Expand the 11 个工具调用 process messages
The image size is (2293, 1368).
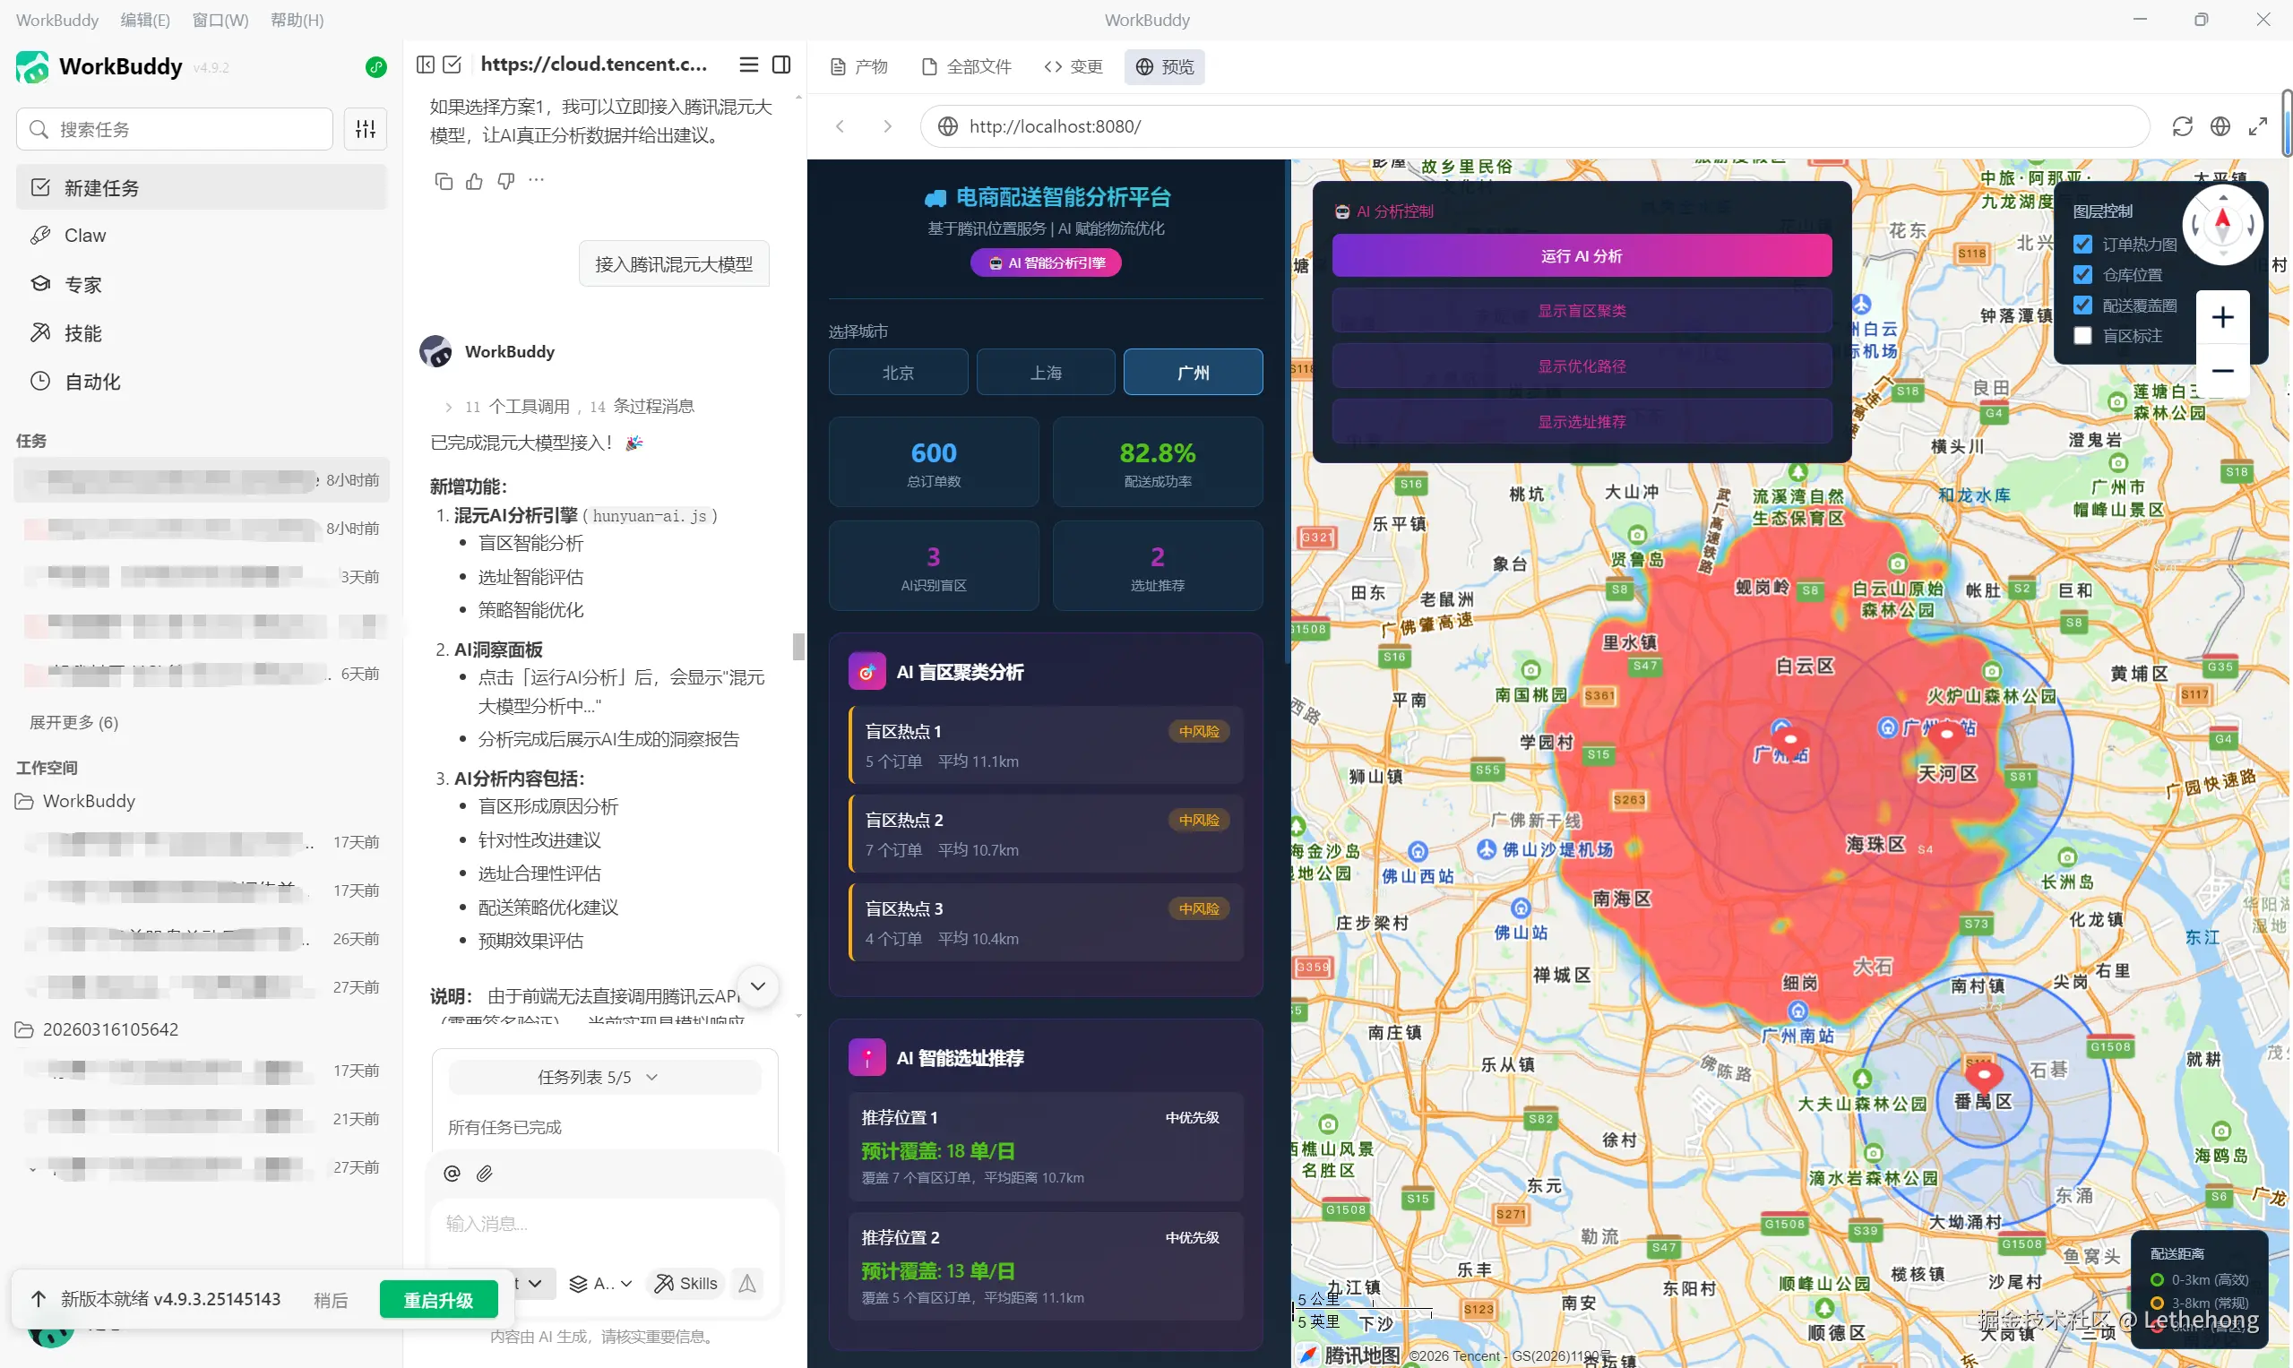click(x=569, y=407)
